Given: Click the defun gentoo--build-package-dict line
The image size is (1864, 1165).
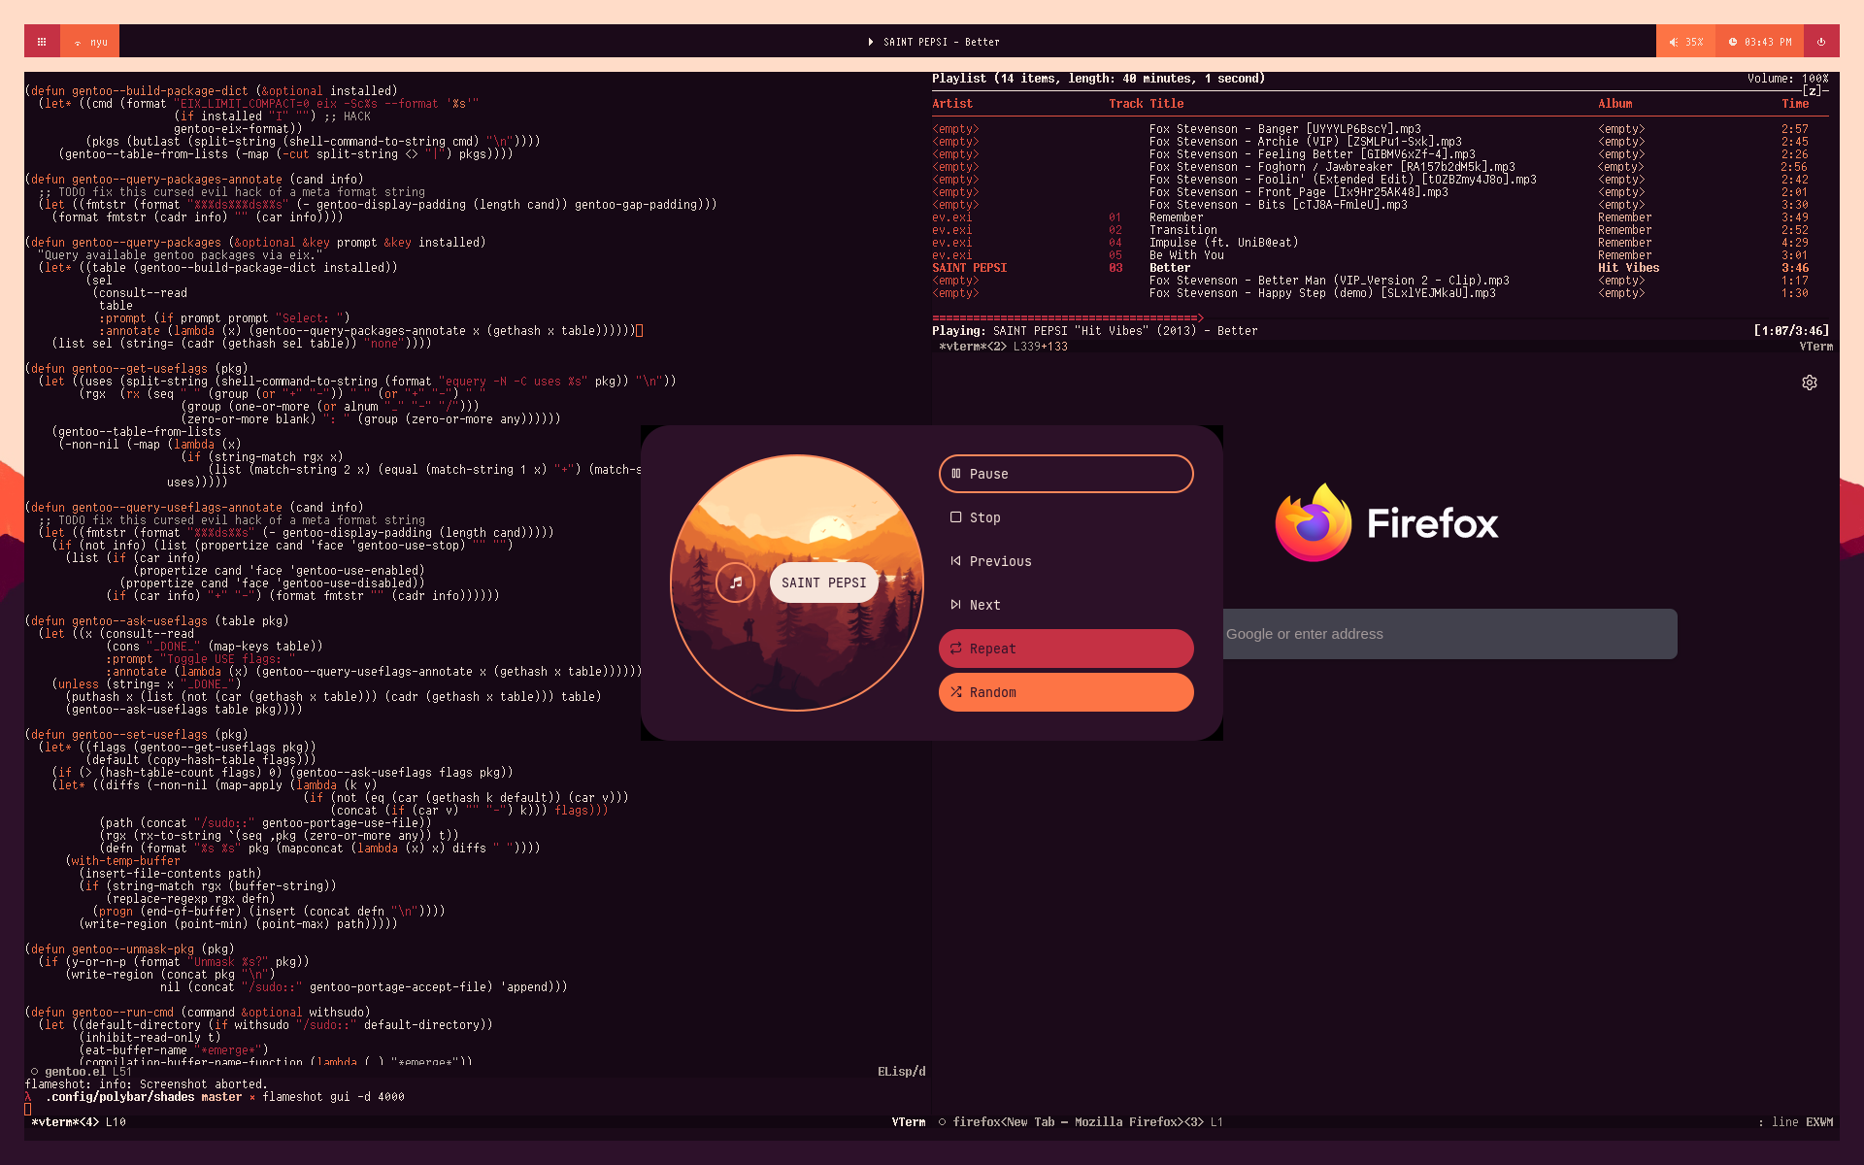Looking at the screenshot, I should coord(211,91).
